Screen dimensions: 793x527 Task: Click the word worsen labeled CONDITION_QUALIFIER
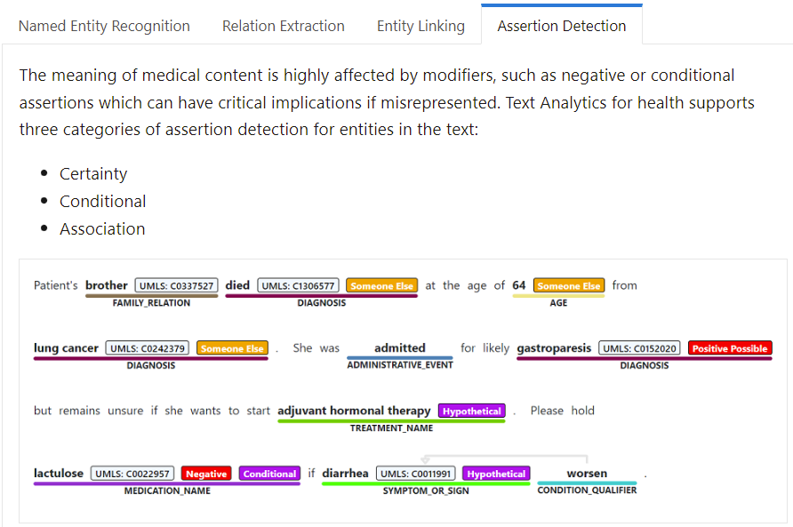point(587,474)
